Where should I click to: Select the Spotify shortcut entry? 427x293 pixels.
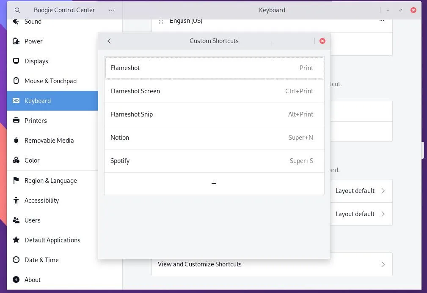(214, 160)
